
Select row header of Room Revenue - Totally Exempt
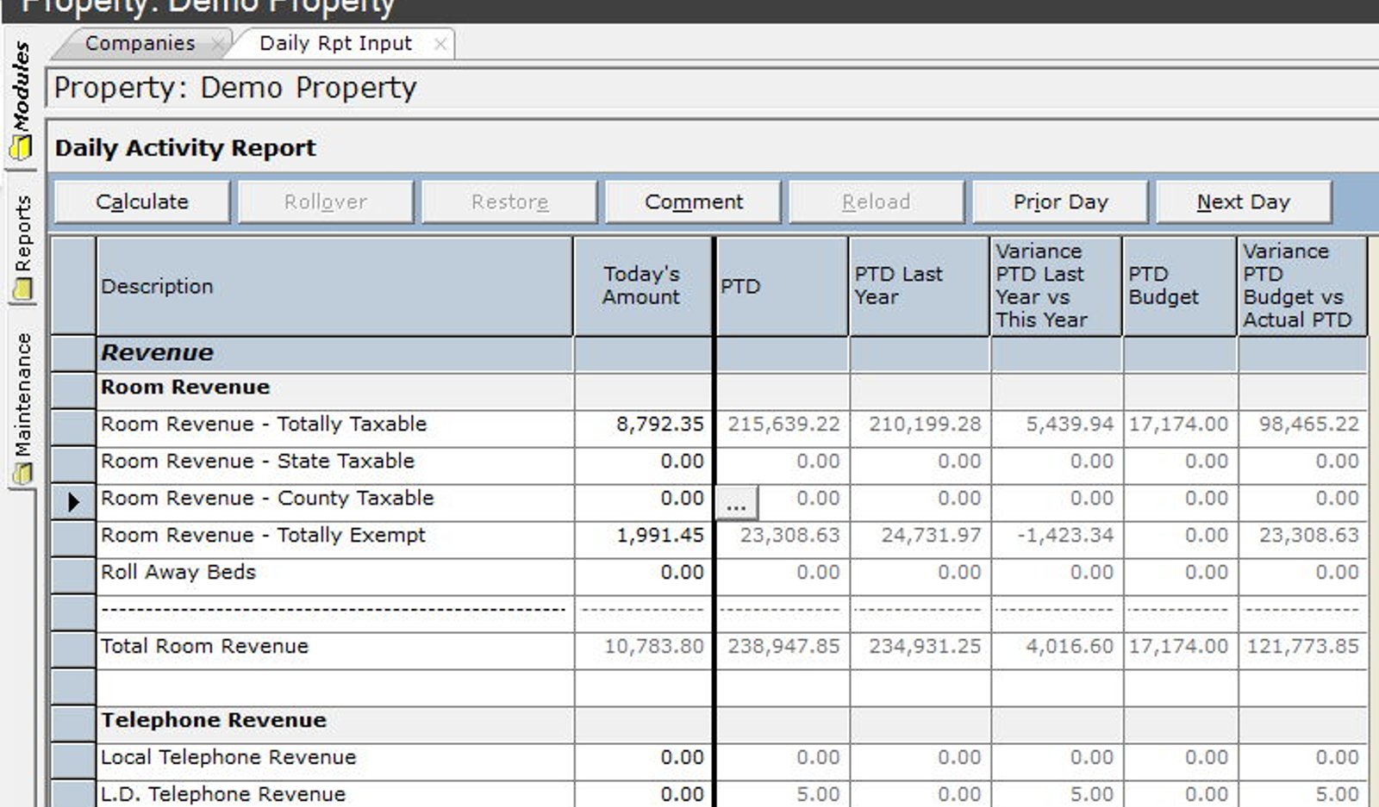point(73,539)
